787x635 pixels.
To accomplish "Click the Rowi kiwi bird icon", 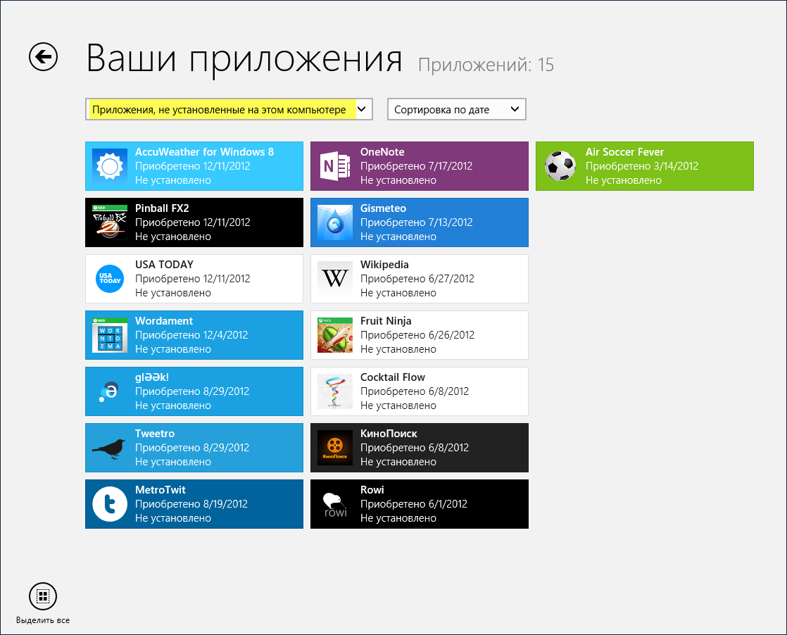I will tap(335, 504).
